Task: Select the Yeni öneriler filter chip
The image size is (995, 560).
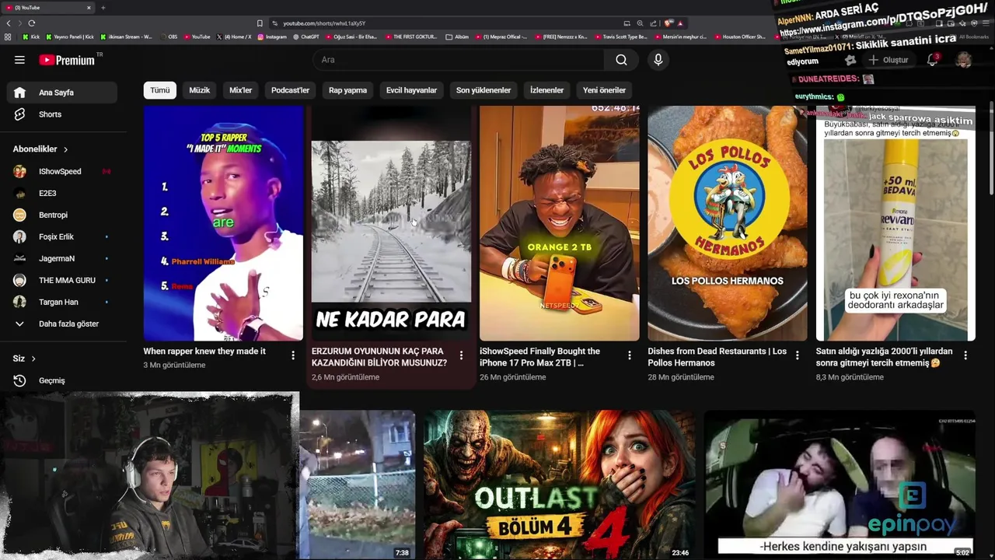Action: tap(604, 90)
